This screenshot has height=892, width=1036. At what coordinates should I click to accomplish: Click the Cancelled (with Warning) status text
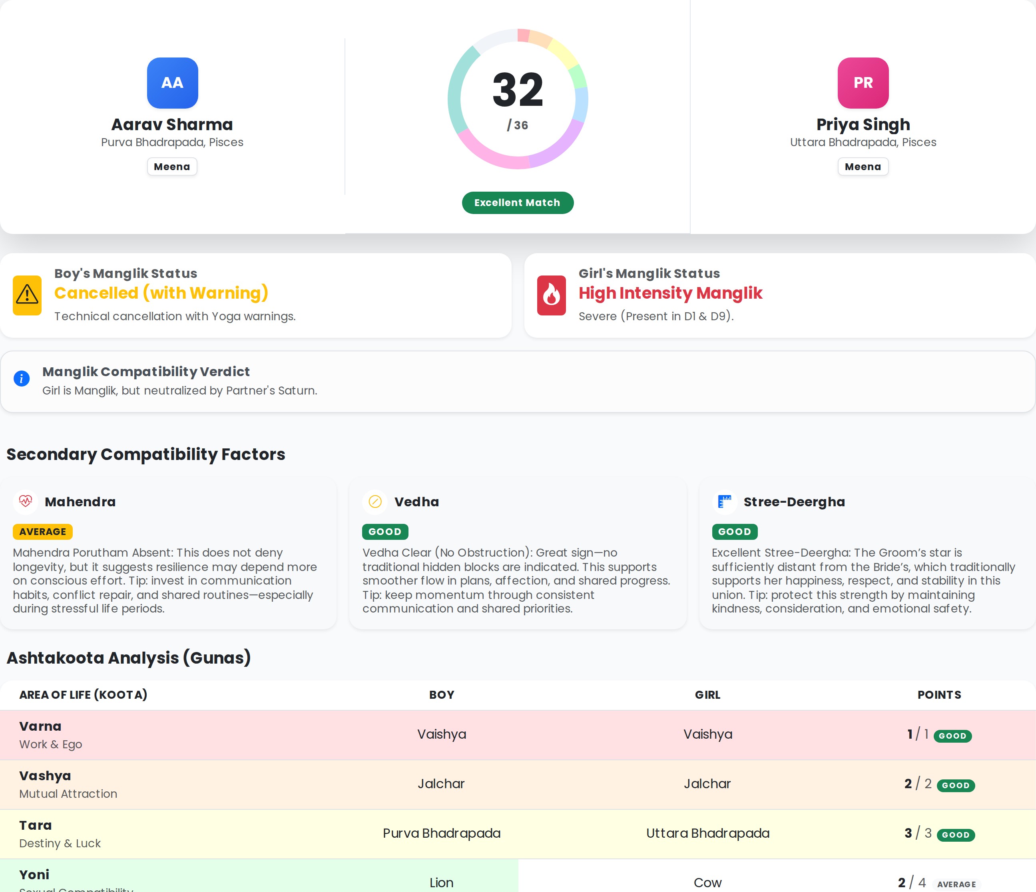[x=161, y=293]
